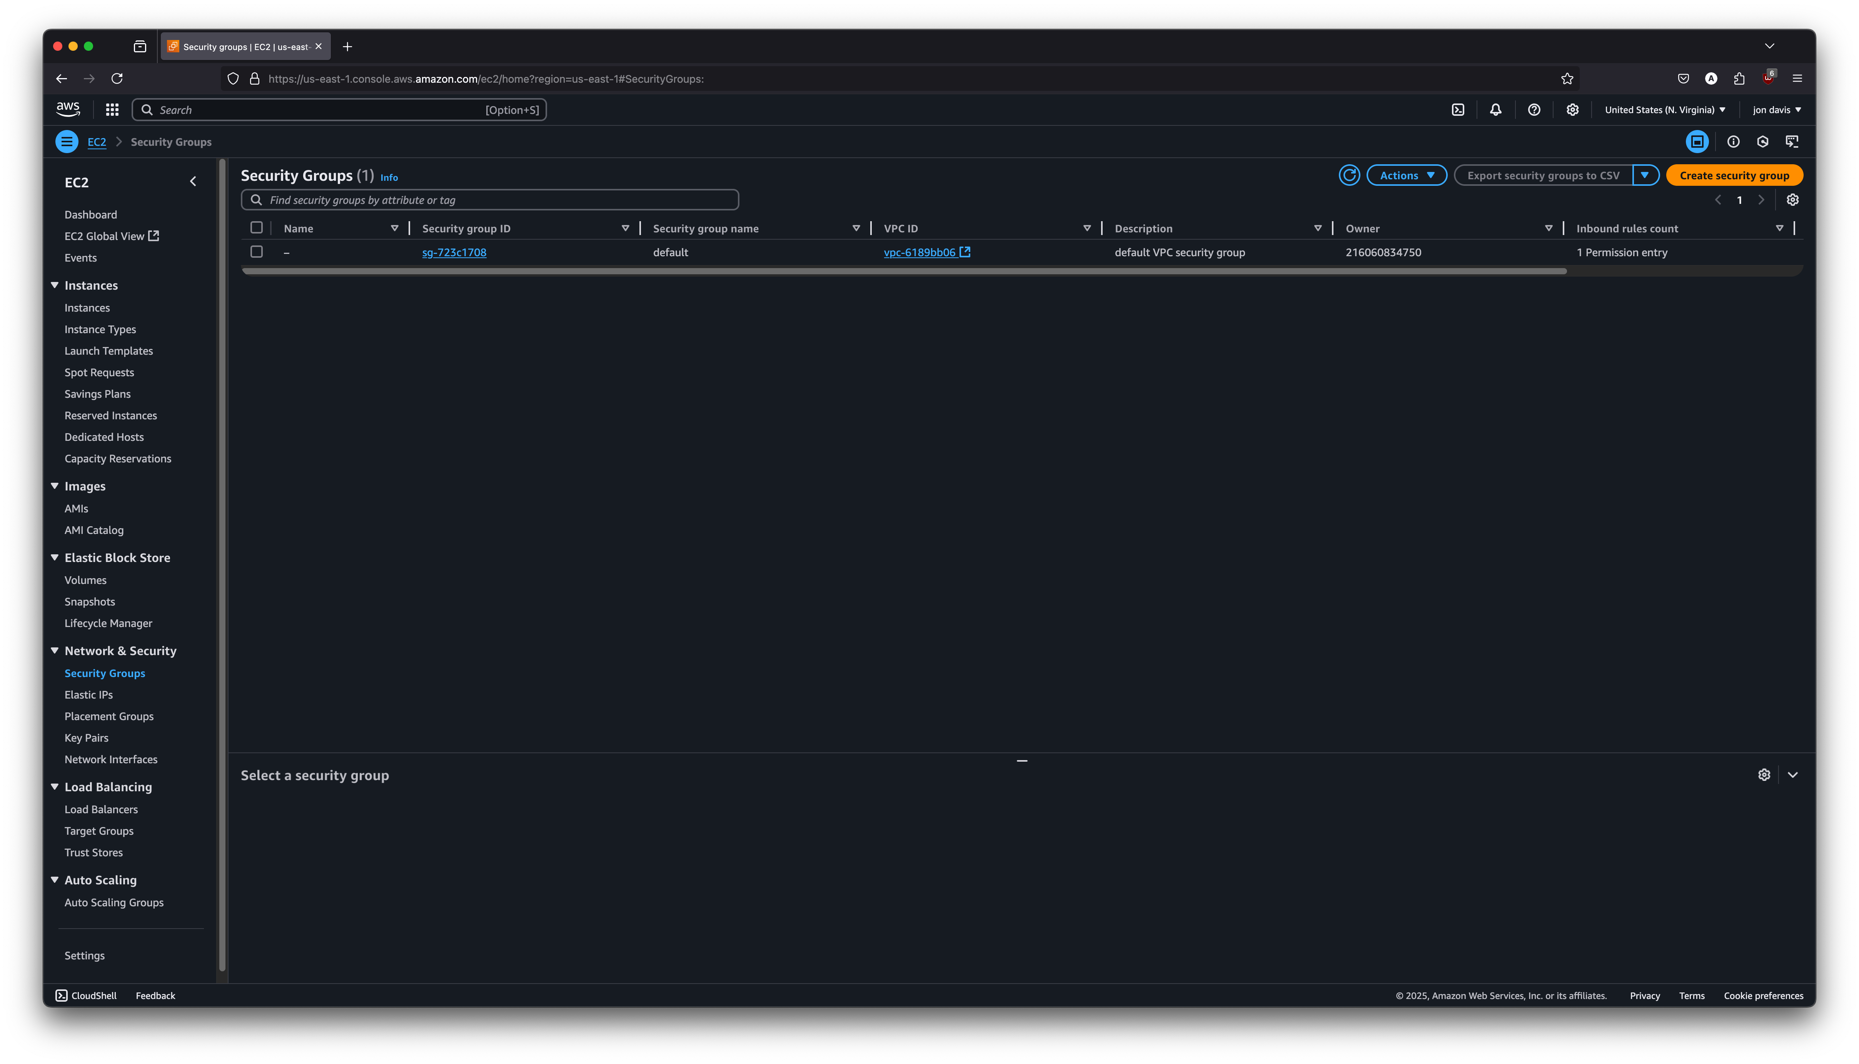Open the help question mark menu
1859x1064 pixels.
point(1534,110)
